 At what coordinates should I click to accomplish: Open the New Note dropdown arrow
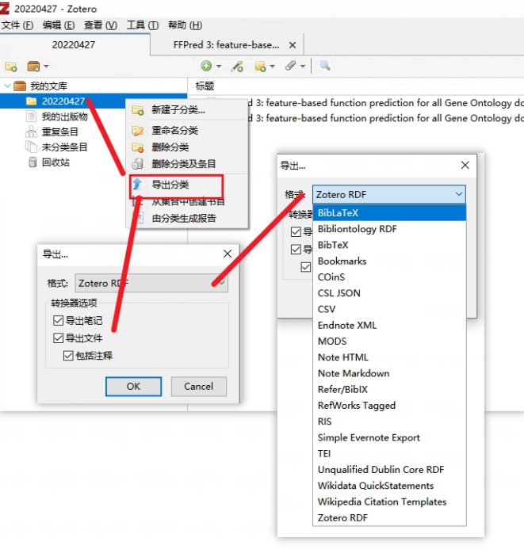point(272,66)
